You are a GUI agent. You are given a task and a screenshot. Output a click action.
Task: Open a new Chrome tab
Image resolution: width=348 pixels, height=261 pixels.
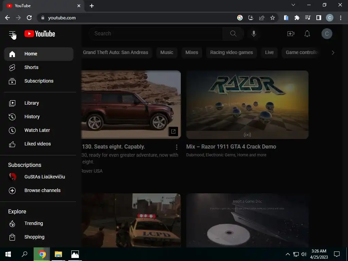click(92, 6)
